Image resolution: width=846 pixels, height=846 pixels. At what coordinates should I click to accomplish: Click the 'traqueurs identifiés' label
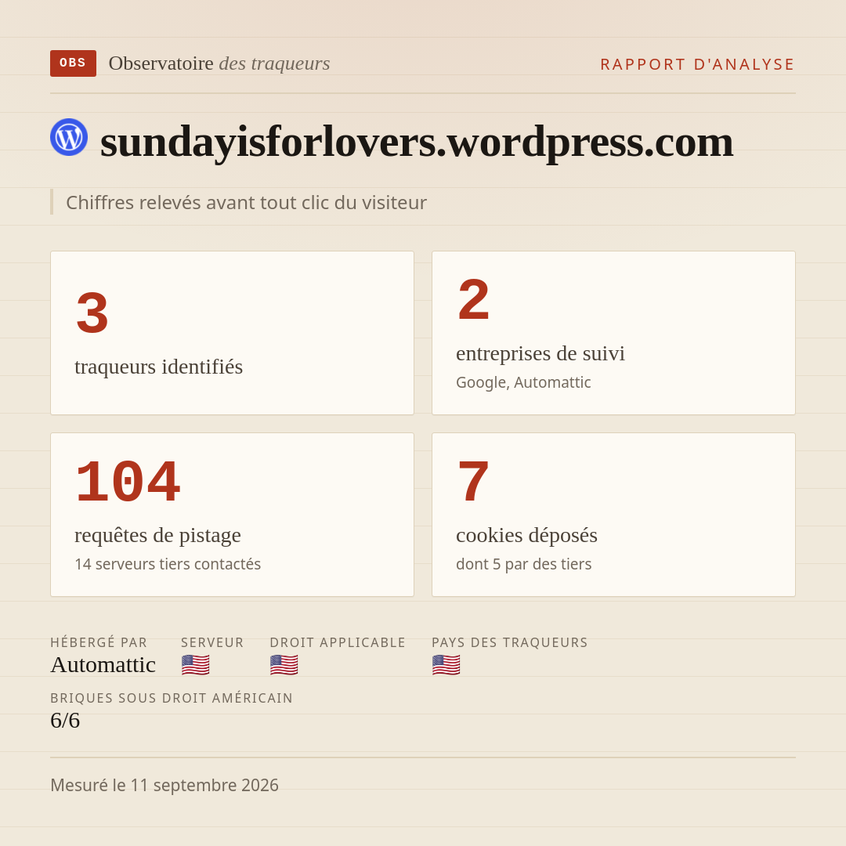coord(158,367)
